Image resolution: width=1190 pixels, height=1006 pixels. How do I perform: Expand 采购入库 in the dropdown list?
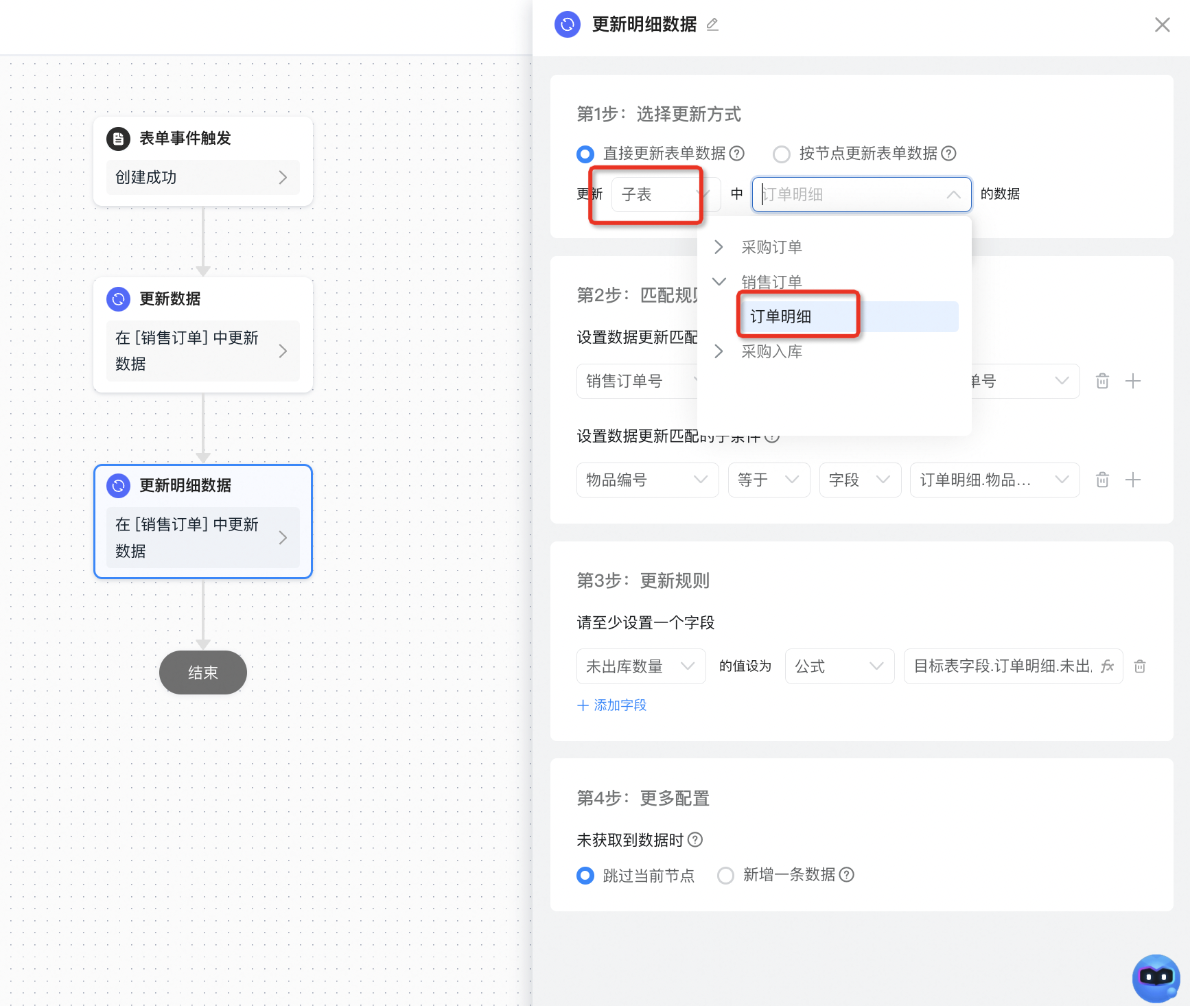coord(719,351)
